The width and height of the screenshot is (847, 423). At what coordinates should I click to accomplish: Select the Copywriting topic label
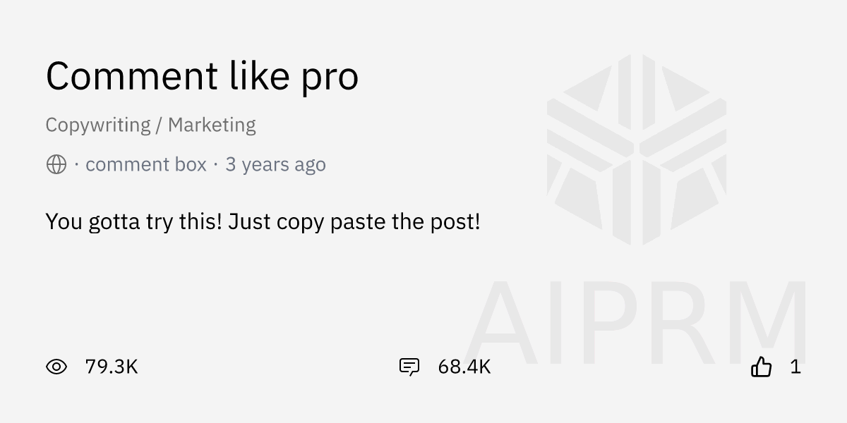click(x=98, y=125)
